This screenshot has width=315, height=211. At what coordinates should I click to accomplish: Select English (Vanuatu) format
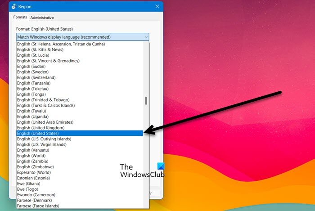tap(80, 150)
